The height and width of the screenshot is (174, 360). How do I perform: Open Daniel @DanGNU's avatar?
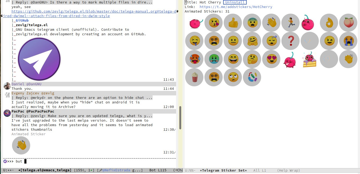point(7,86)
